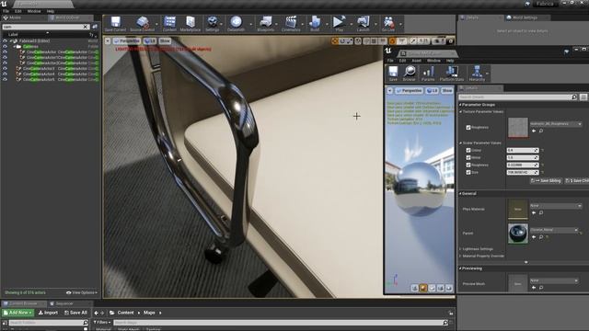
Task: Click Save All in Content Browser
Action: point(75,313)
